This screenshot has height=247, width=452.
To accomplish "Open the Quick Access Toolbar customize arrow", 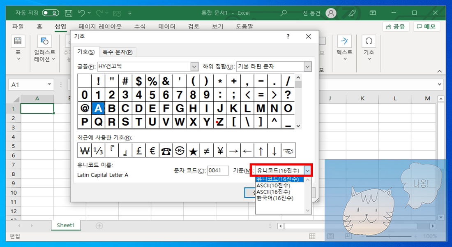I will 130,13.
